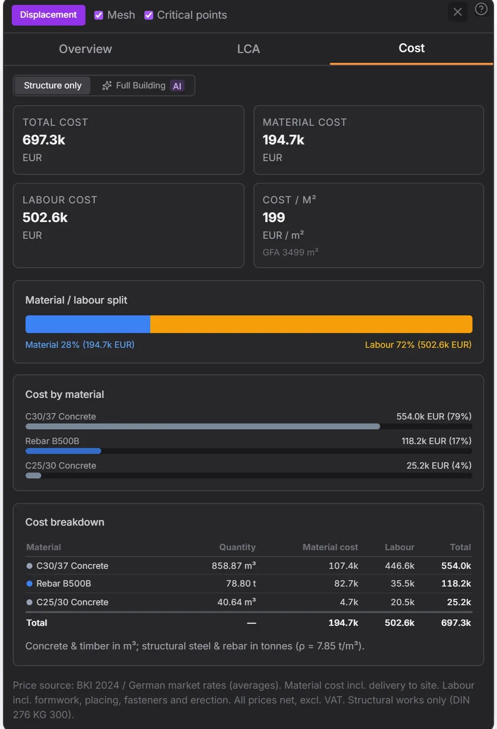This screenshot has width=497, height=729.
Task: Toggle the Critical points checkbox
Action: point(149,15)
